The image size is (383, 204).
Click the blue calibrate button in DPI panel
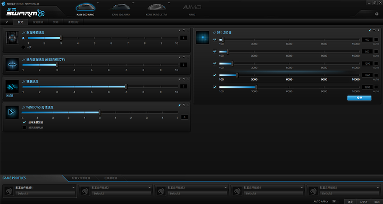pos(359,98)
